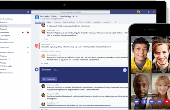Screen dimensions: 170x110
Task: Open the Saját SharePoint tab
Action: [69, 22]
